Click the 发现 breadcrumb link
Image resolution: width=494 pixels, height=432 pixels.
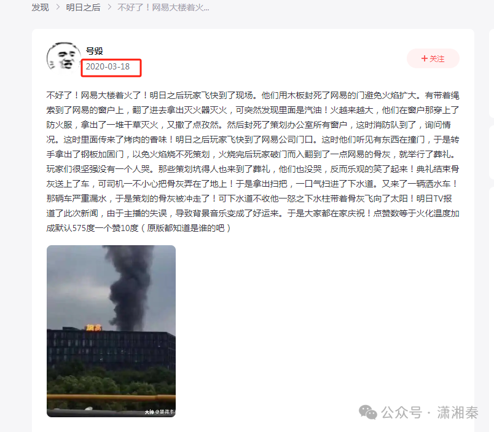(40, 7)
